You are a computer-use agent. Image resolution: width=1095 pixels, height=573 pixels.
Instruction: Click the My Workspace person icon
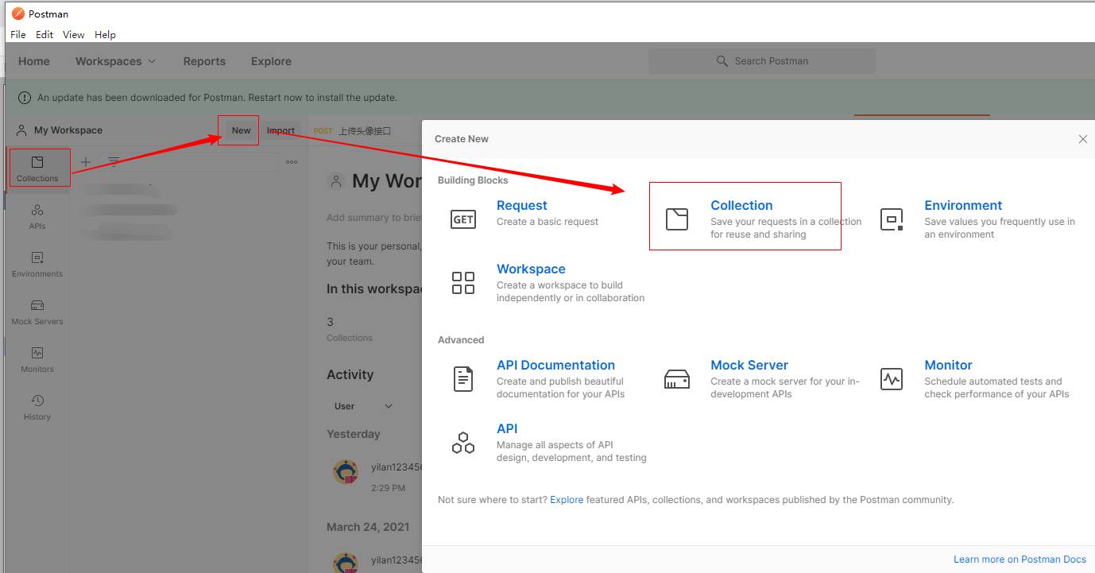coord(21,130)
